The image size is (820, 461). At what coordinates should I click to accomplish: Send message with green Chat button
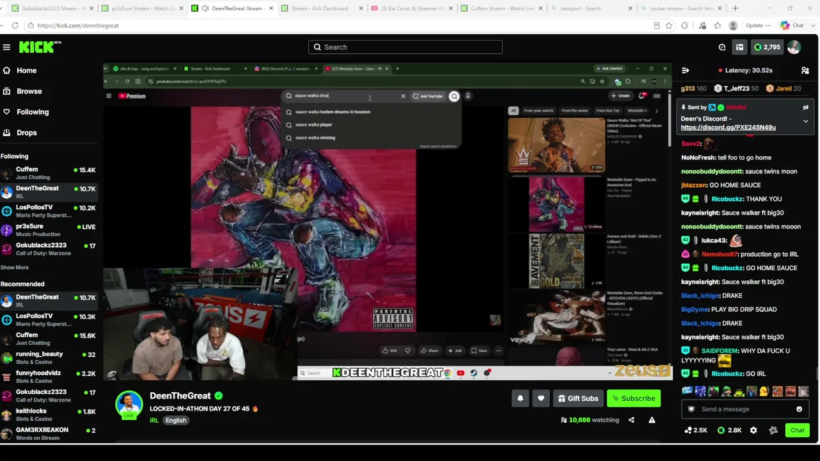pos(798,430)
